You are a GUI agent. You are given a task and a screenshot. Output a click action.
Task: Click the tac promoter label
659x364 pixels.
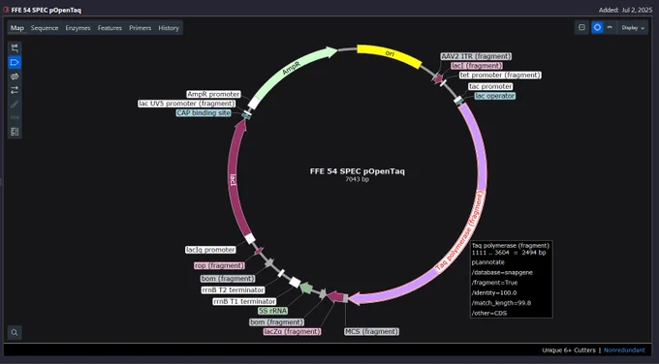pyautogui.click(x=490, y=86)
